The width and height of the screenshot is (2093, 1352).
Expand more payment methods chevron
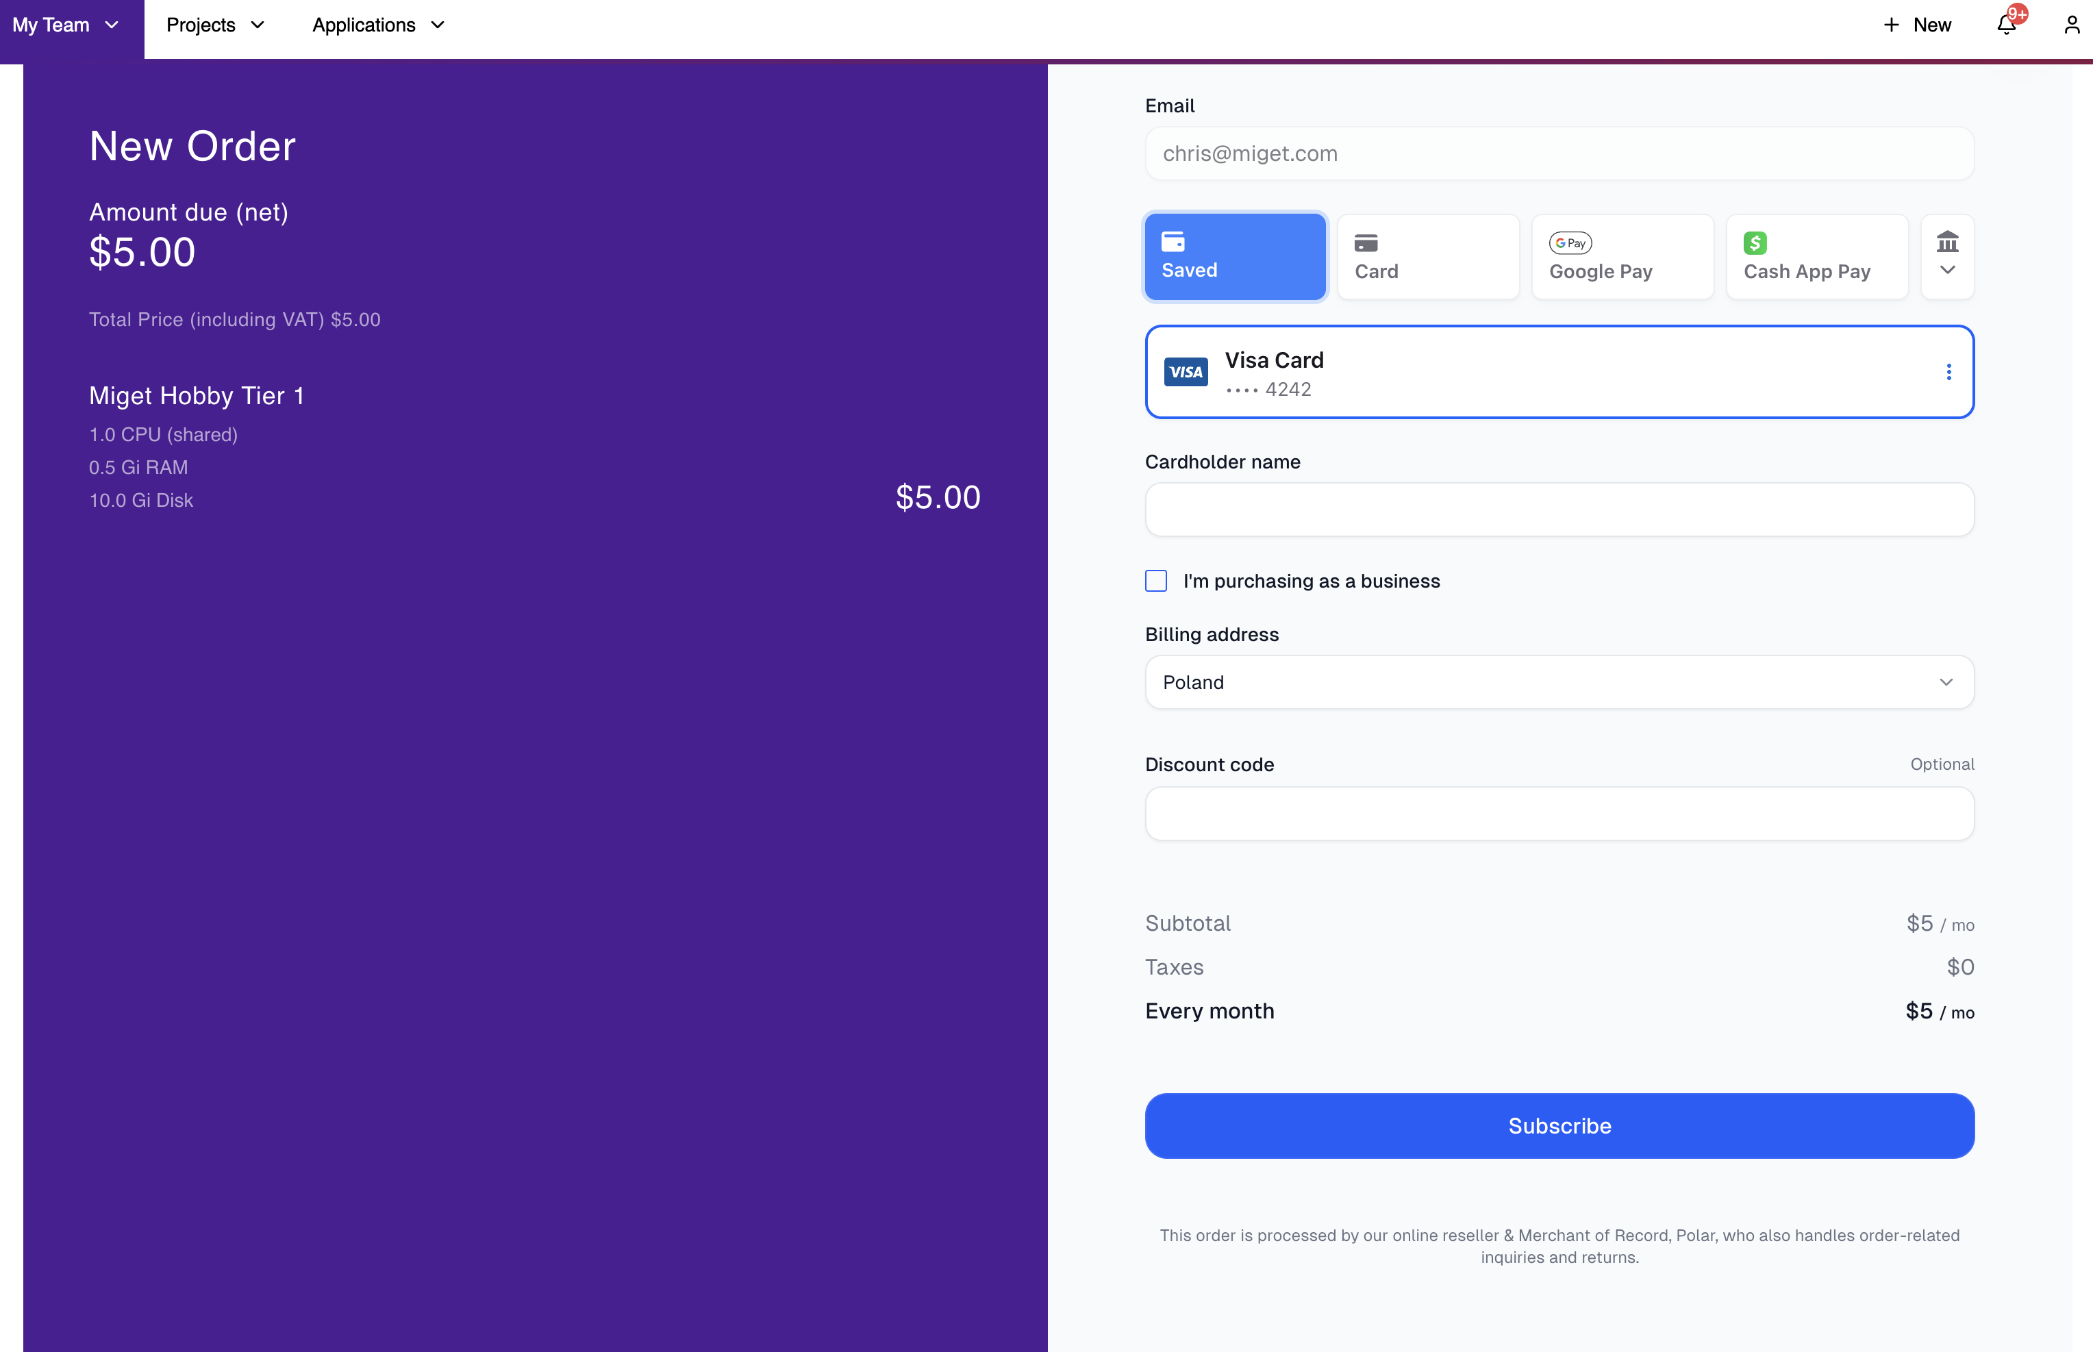1946,271
